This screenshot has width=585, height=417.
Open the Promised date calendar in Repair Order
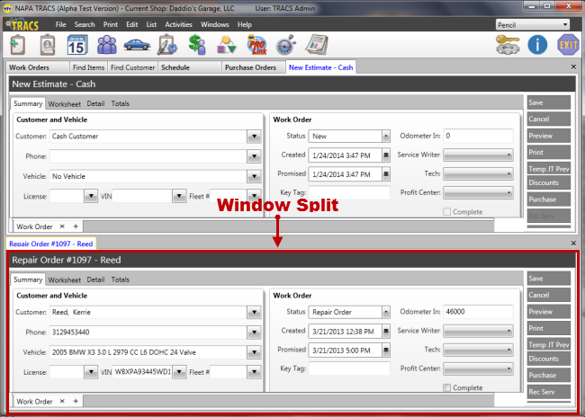click(386, 350)
